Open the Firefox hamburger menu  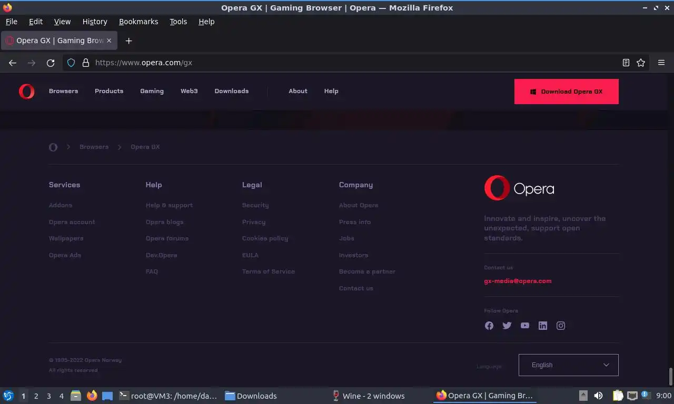661,63
